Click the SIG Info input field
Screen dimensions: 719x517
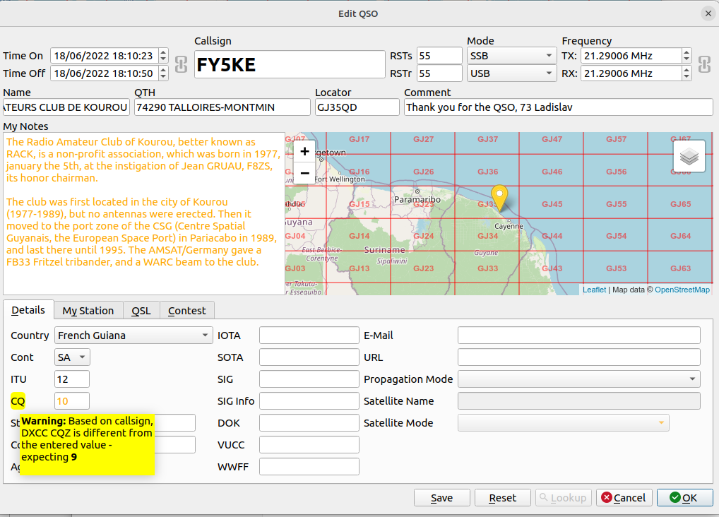(309, 401)
